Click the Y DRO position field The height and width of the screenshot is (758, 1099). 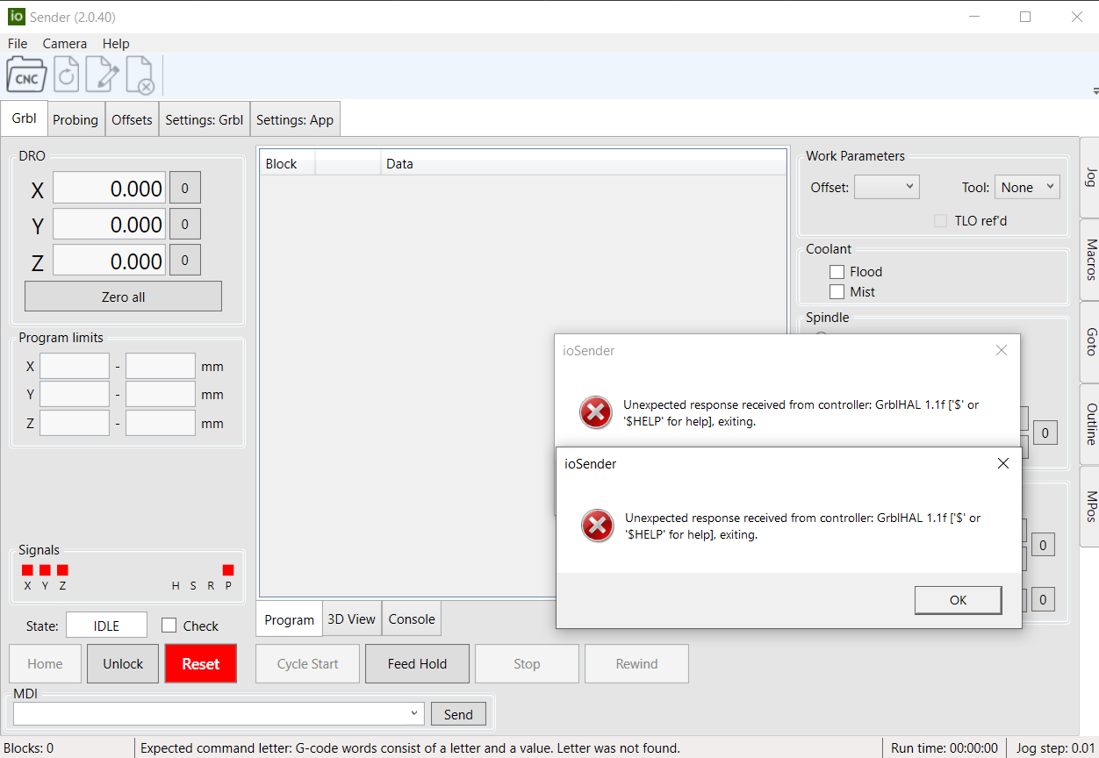pos(109,225)
